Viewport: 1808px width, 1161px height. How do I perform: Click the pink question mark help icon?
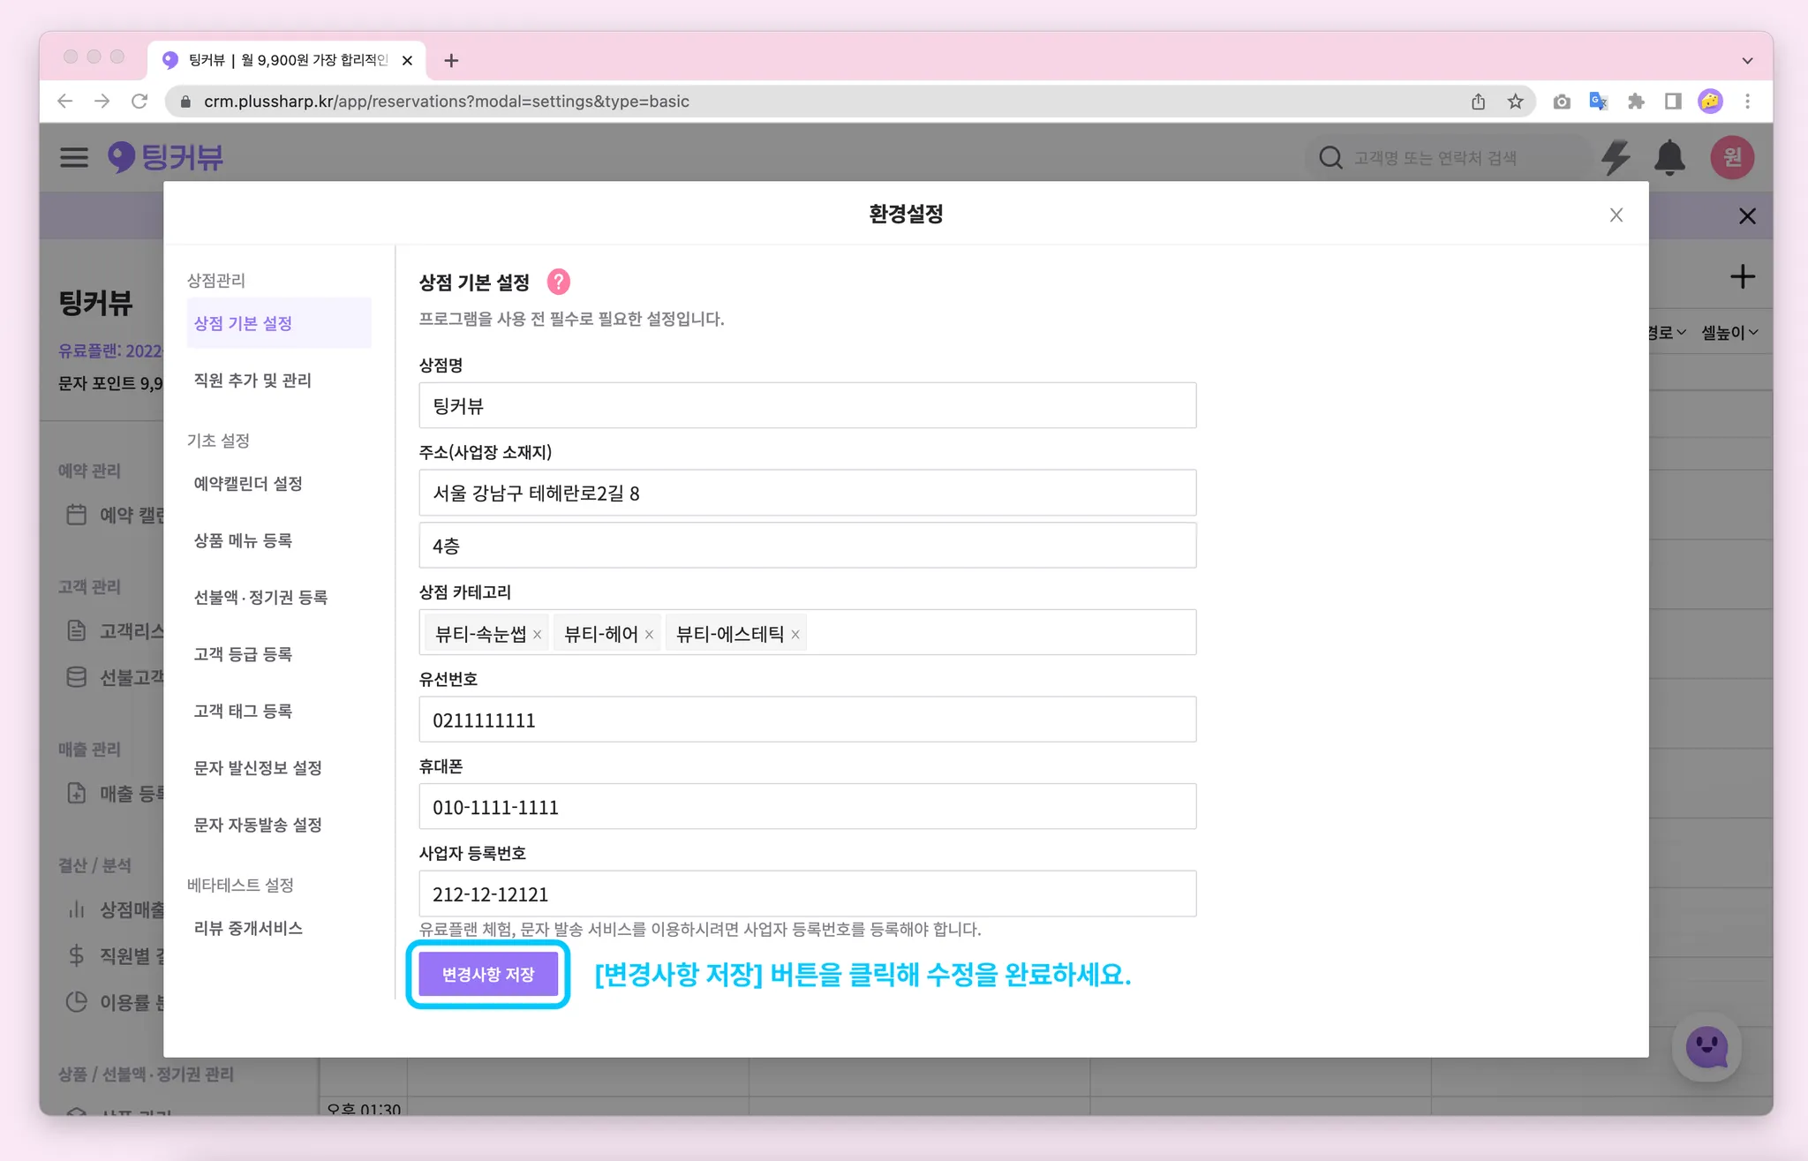coord(558,283)
